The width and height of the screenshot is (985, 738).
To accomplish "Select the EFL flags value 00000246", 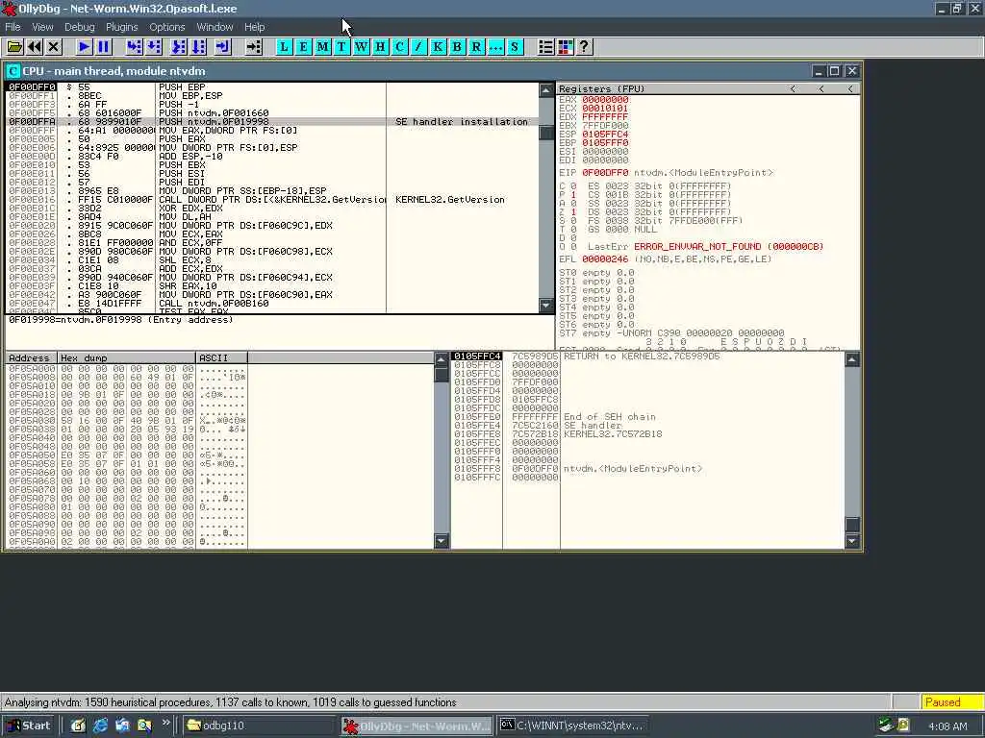I will [x=605, y=259].
